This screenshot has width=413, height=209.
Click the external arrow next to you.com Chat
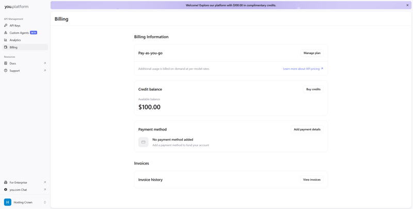point(45,189)
